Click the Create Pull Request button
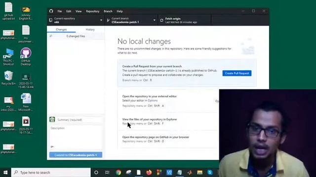Screen dimensions: 316x177 pos(237,73)
